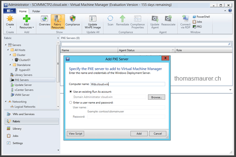The width and height of the screenshot is (236, 157).
Task: Click the Run As account name field
Action: pos(109,97)
